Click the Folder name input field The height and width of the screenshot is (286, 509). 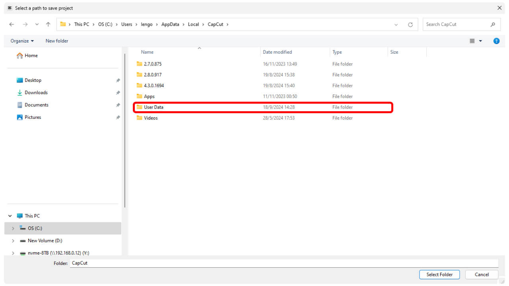pos(284,263)
